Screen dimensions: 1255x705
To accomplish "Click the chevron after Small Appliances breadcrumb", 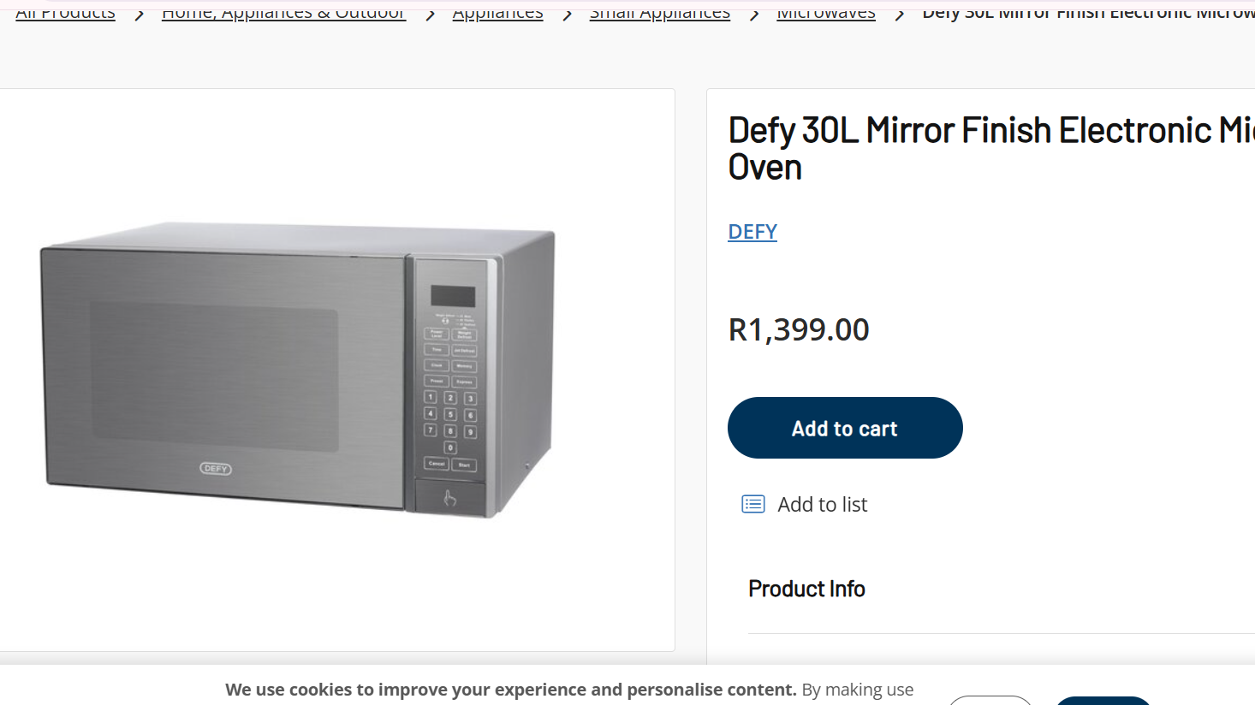I will [x=754, y=14].
